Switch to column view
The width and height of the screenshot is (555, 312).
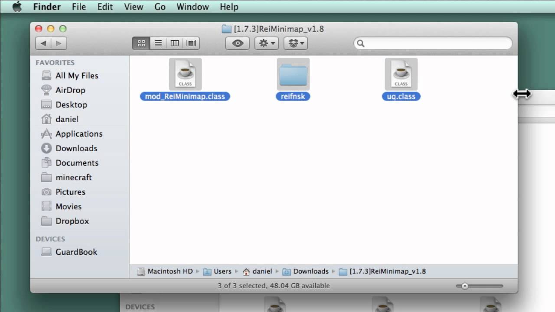click(175, 43)
